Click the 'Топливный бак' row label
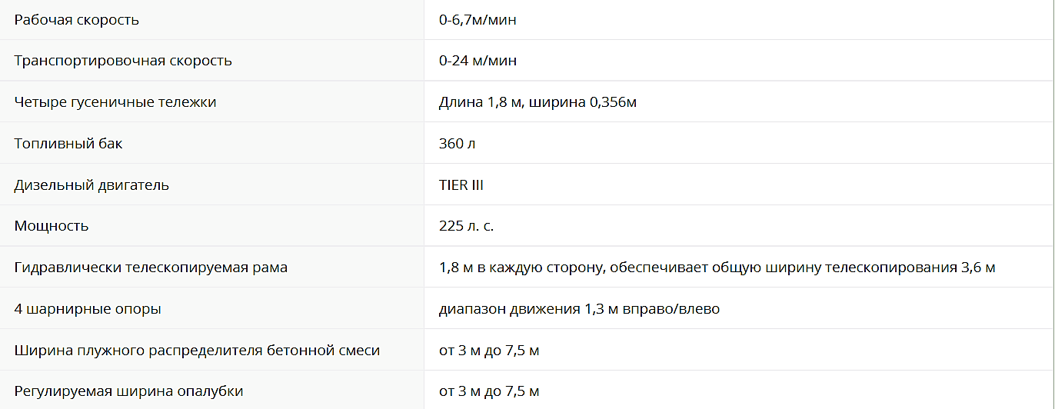This screenshot has width=1055, height=409. [x=68, y=144]
